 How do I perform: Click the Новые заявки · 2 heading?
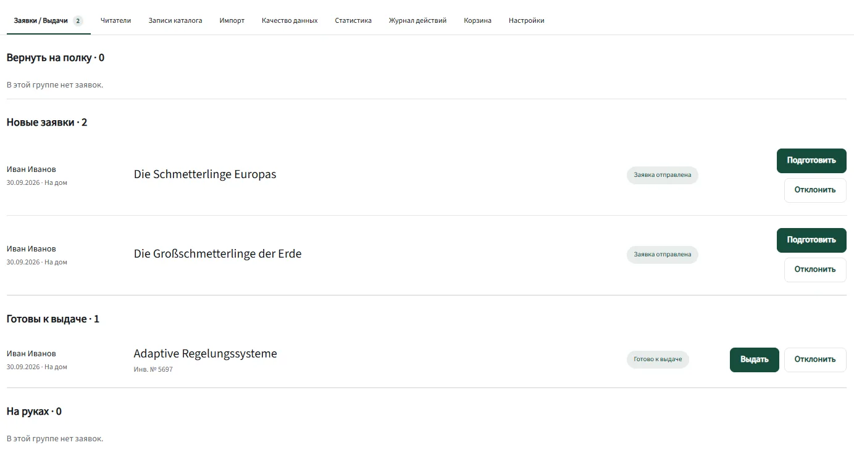(47, 123)
